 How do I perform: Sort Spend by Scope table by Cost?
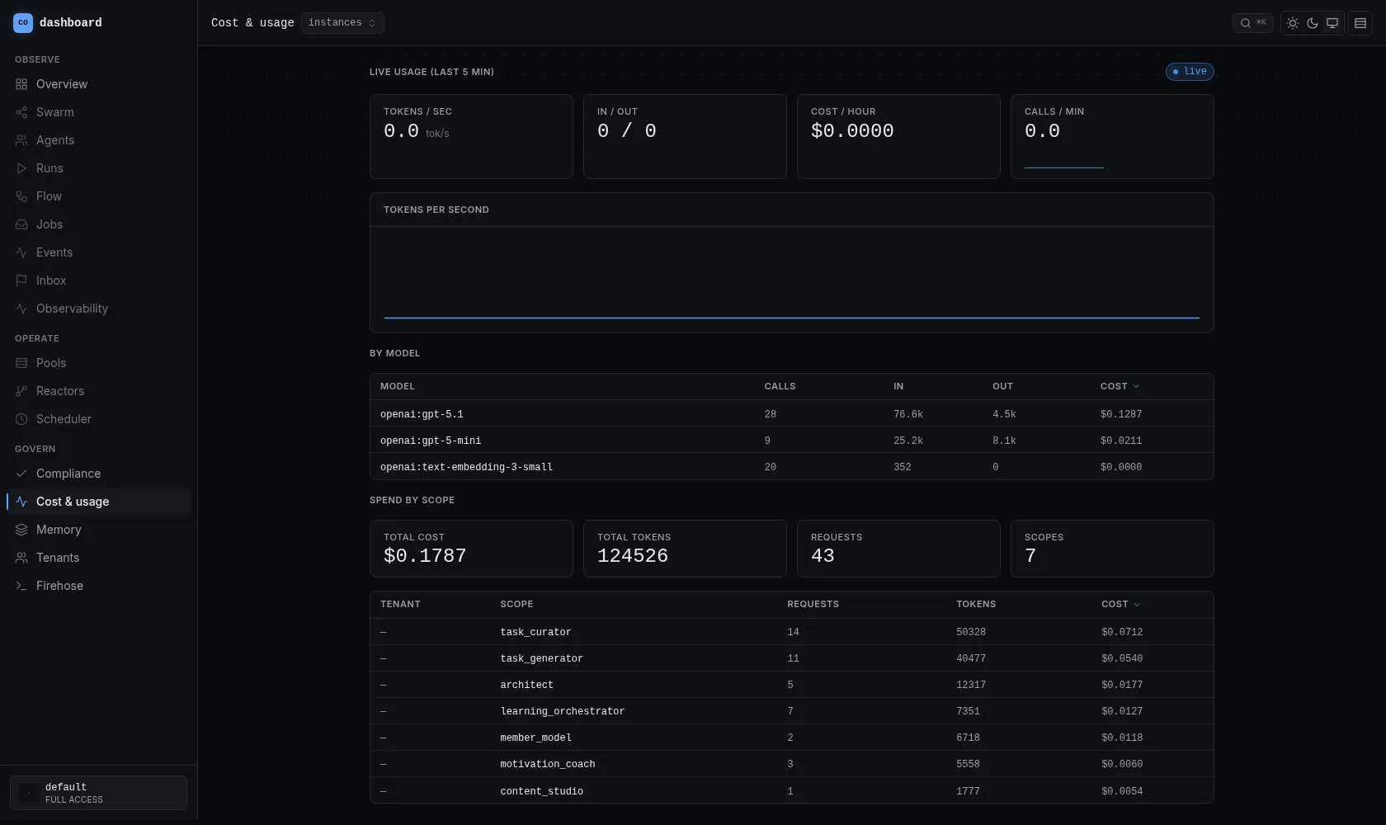[x=1120, y=604]
